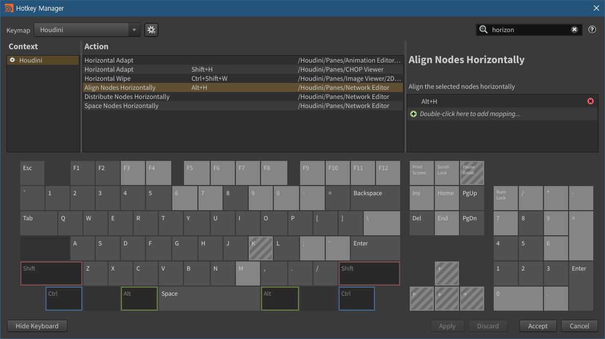Toggle the left Alt modifier key
The width and height of the screenshot is (605, 339).
point(139,298)
